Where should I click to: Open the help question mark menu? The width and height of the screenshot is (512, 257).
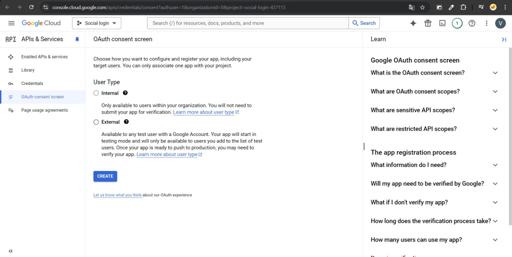[x=471, y=23]
